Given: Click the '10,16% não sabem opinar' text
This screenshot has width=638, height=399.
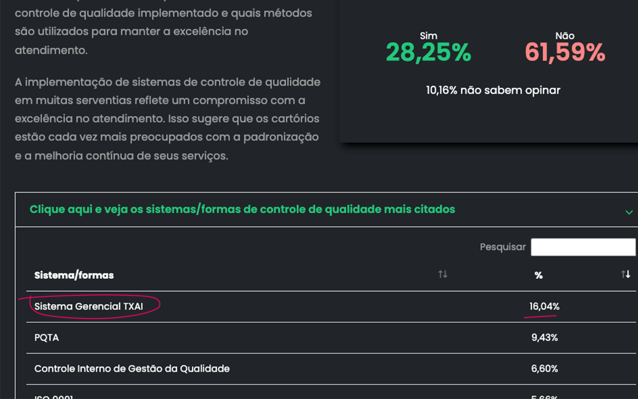Looking at the screenshot, I should pos(493,90).
